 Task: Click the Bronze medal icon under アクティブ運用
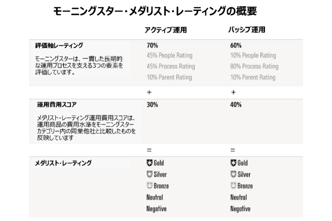[x=149, y=186]
